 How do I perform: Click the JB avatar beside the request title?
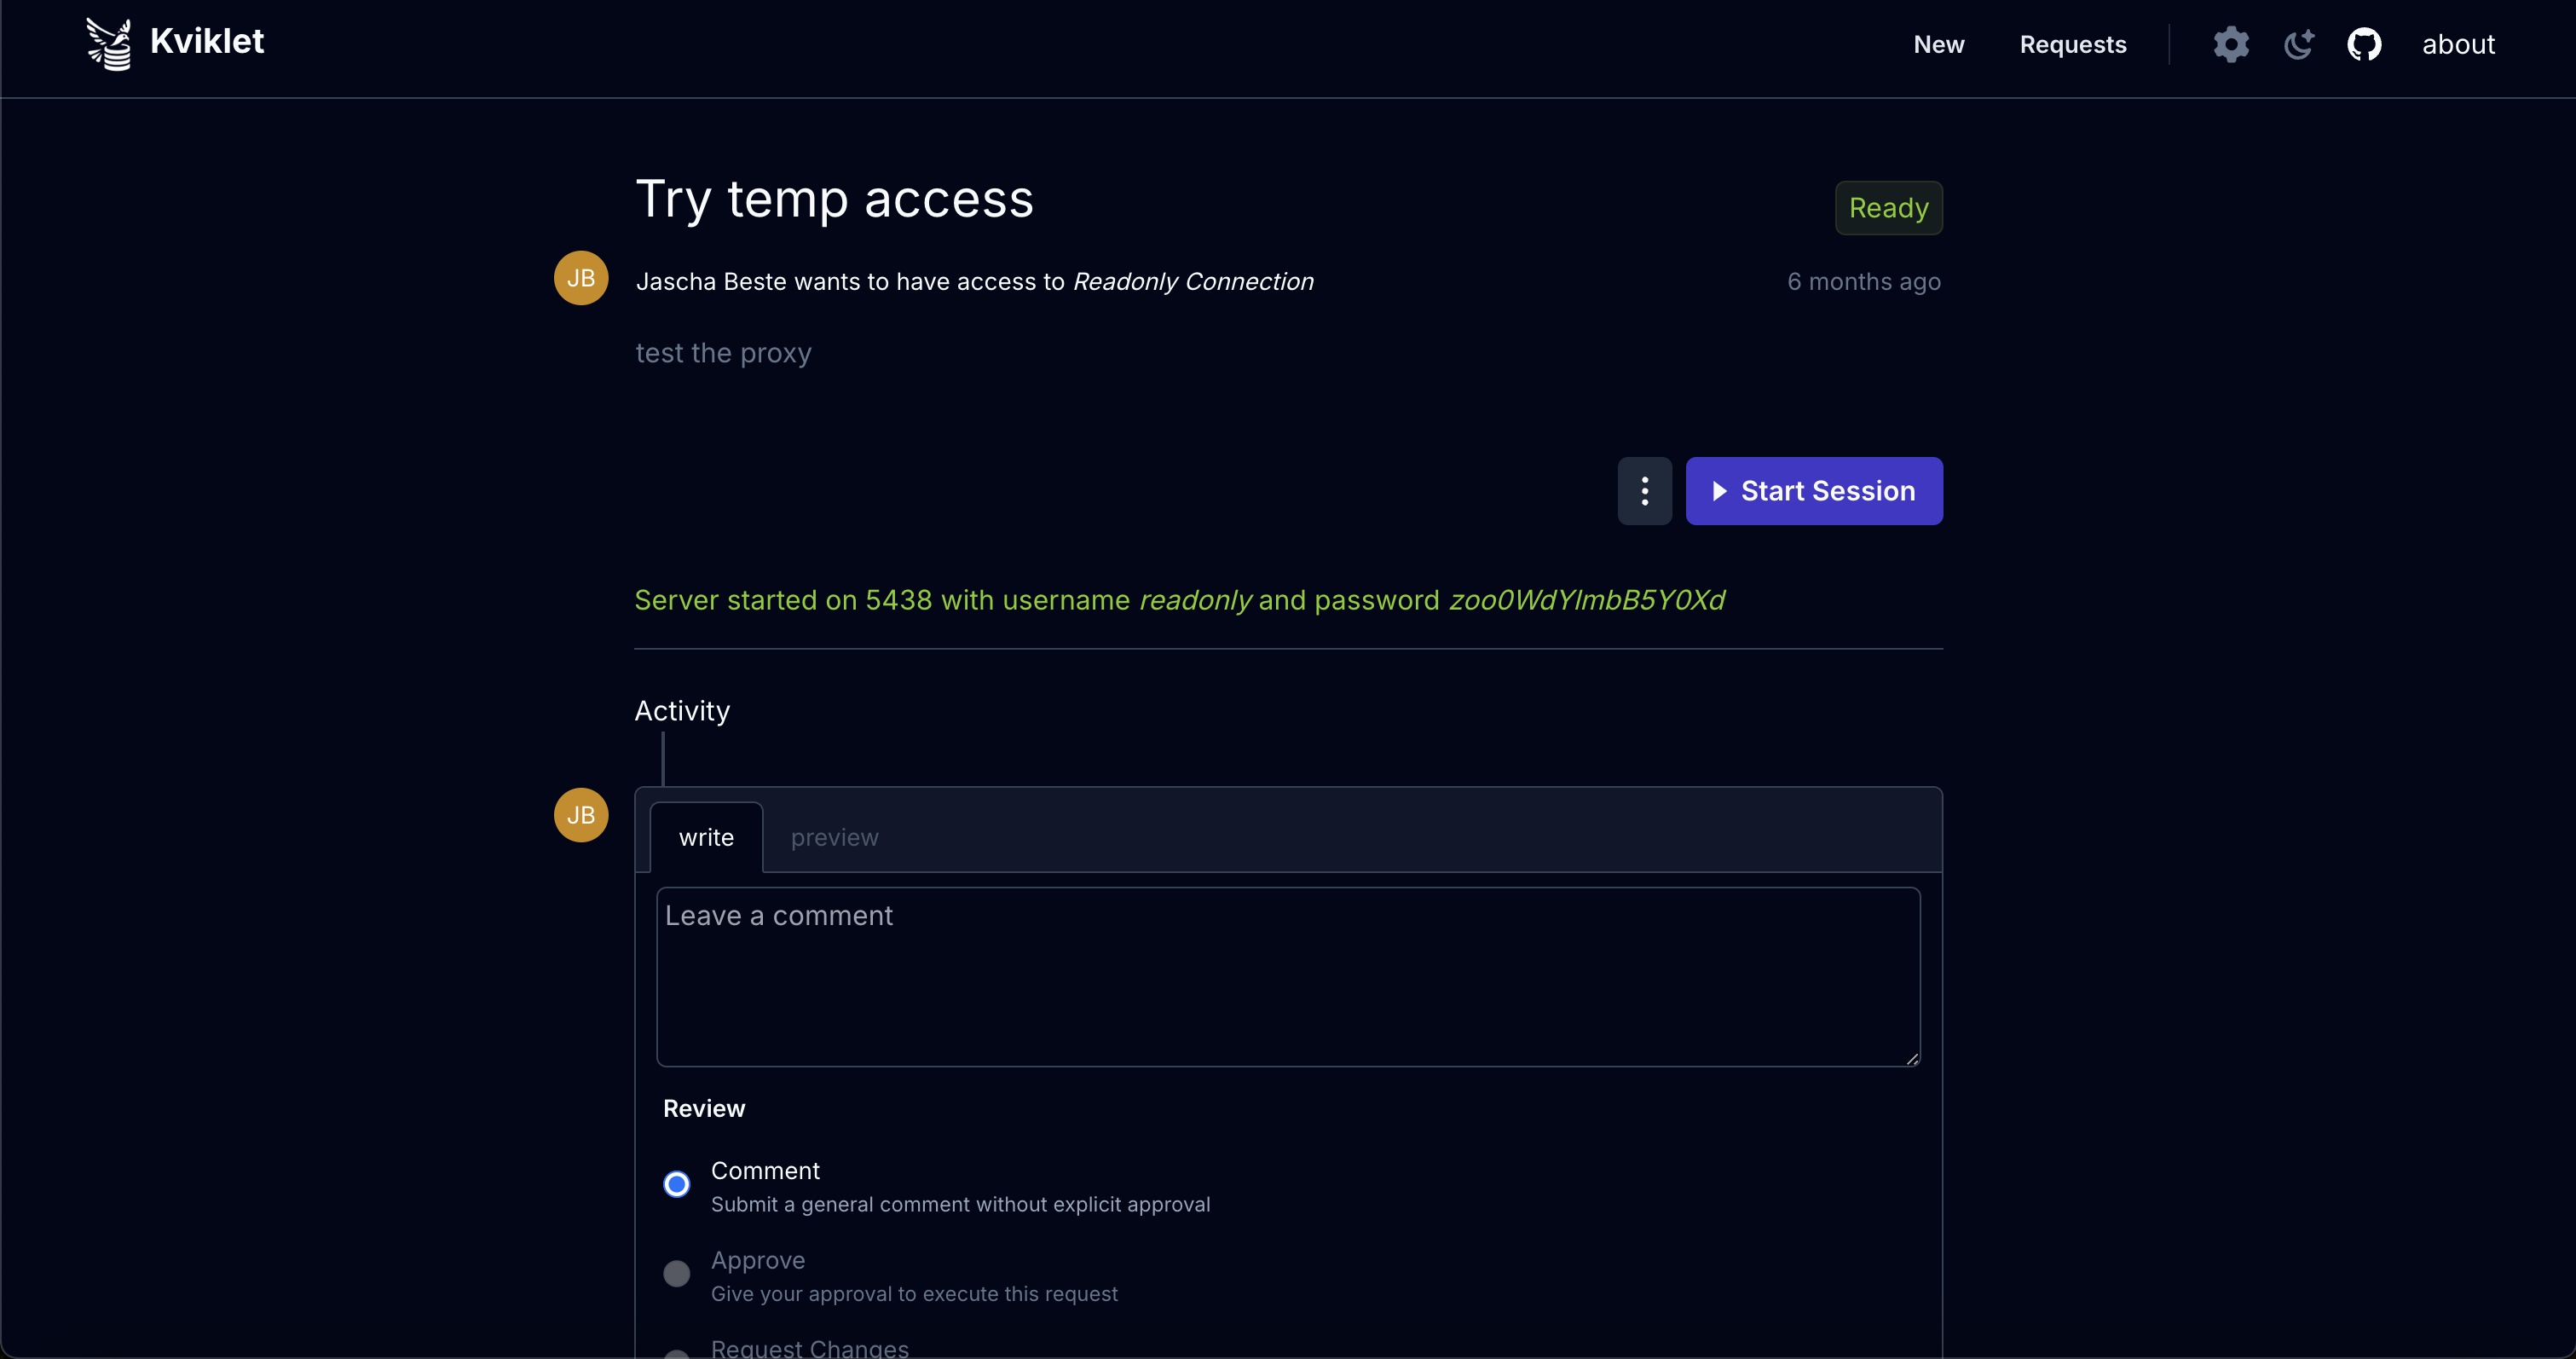tap(581, 278)
